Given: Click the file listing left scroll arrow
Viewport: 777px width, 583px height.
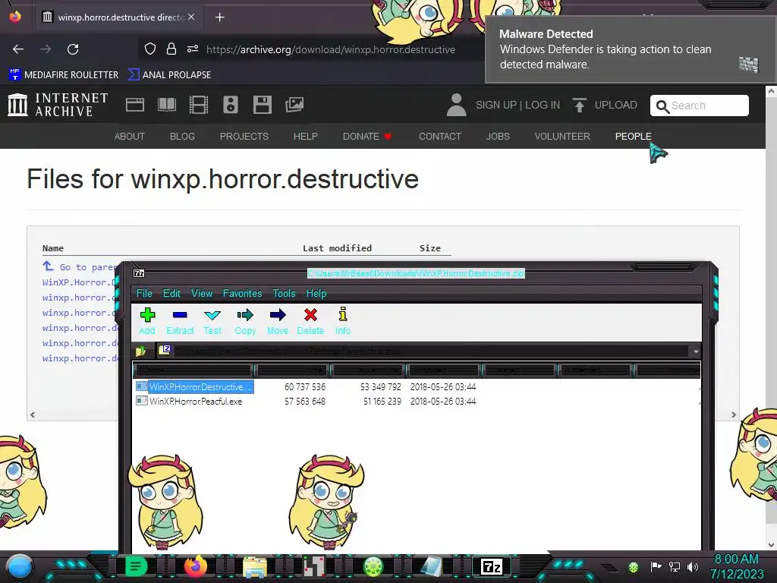Looking at the screenshot, I should (x=33, y=415).
